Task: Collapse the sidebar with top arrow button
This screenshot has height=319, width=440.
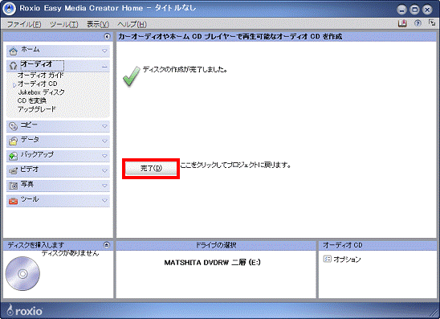Action: point(108,36)
